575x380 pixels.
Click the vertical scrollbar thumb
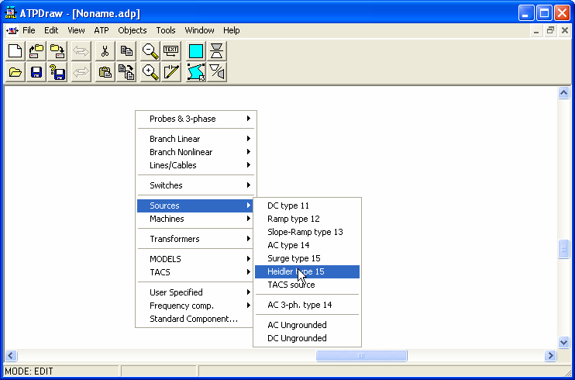click(563, 249)
